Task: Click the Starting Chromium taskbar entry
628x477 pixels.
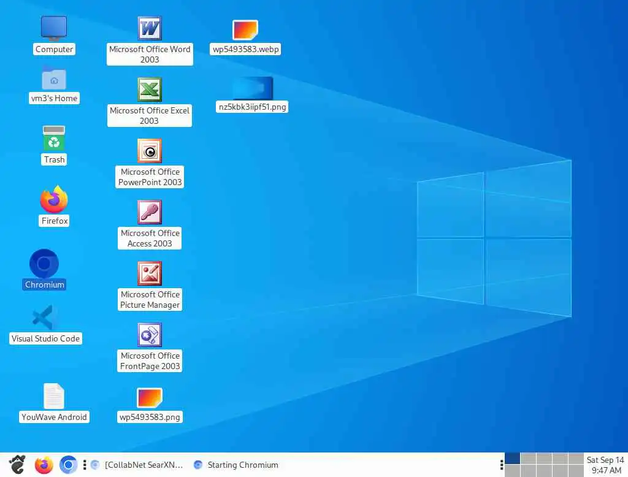Action: [x=236, y=465]
